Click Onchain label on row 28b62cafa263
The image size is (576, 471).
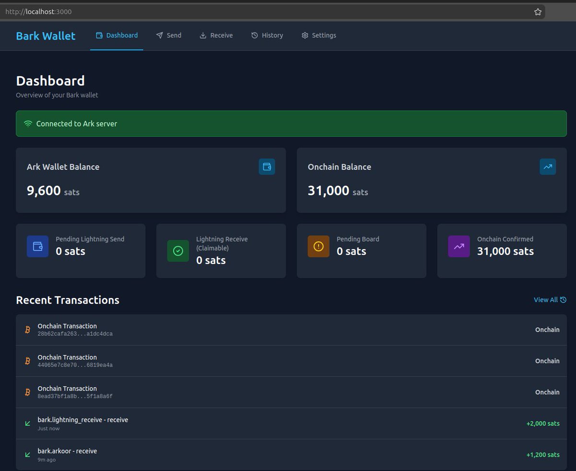pos(548,330)
